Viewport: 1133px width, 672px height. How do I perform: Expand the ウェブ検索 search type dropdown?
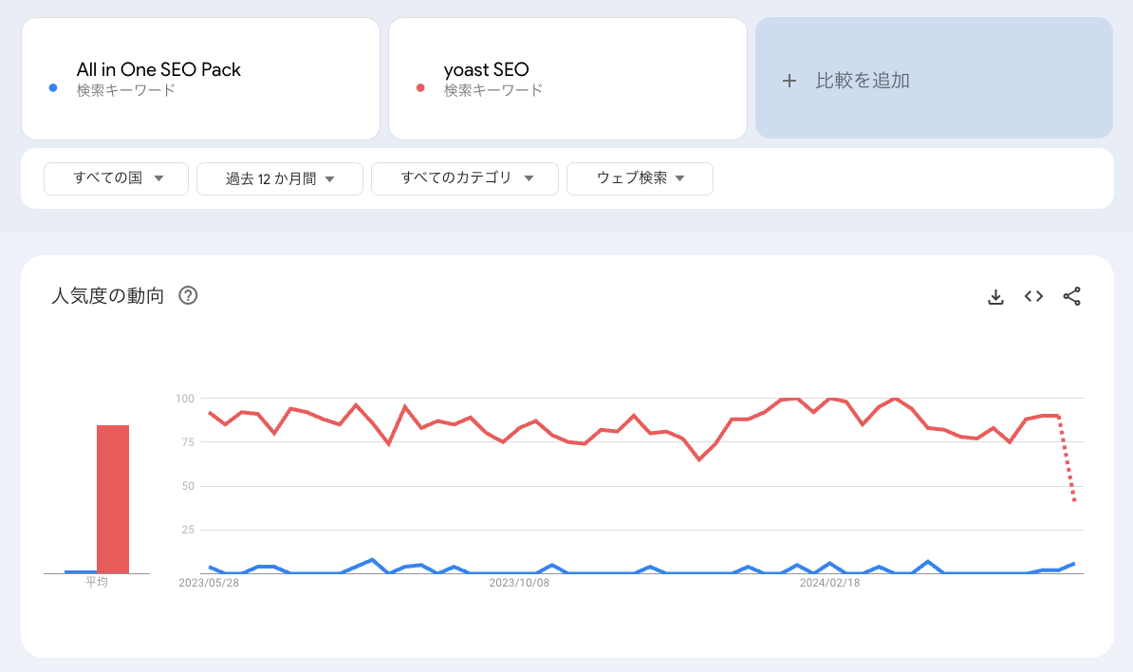coord(640,178)
